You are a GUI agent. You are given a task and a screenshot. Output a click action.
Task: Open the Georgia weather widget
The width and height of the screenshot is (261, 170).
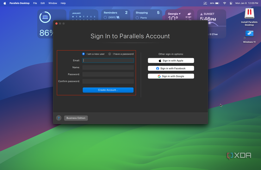(x=179, y=15)
